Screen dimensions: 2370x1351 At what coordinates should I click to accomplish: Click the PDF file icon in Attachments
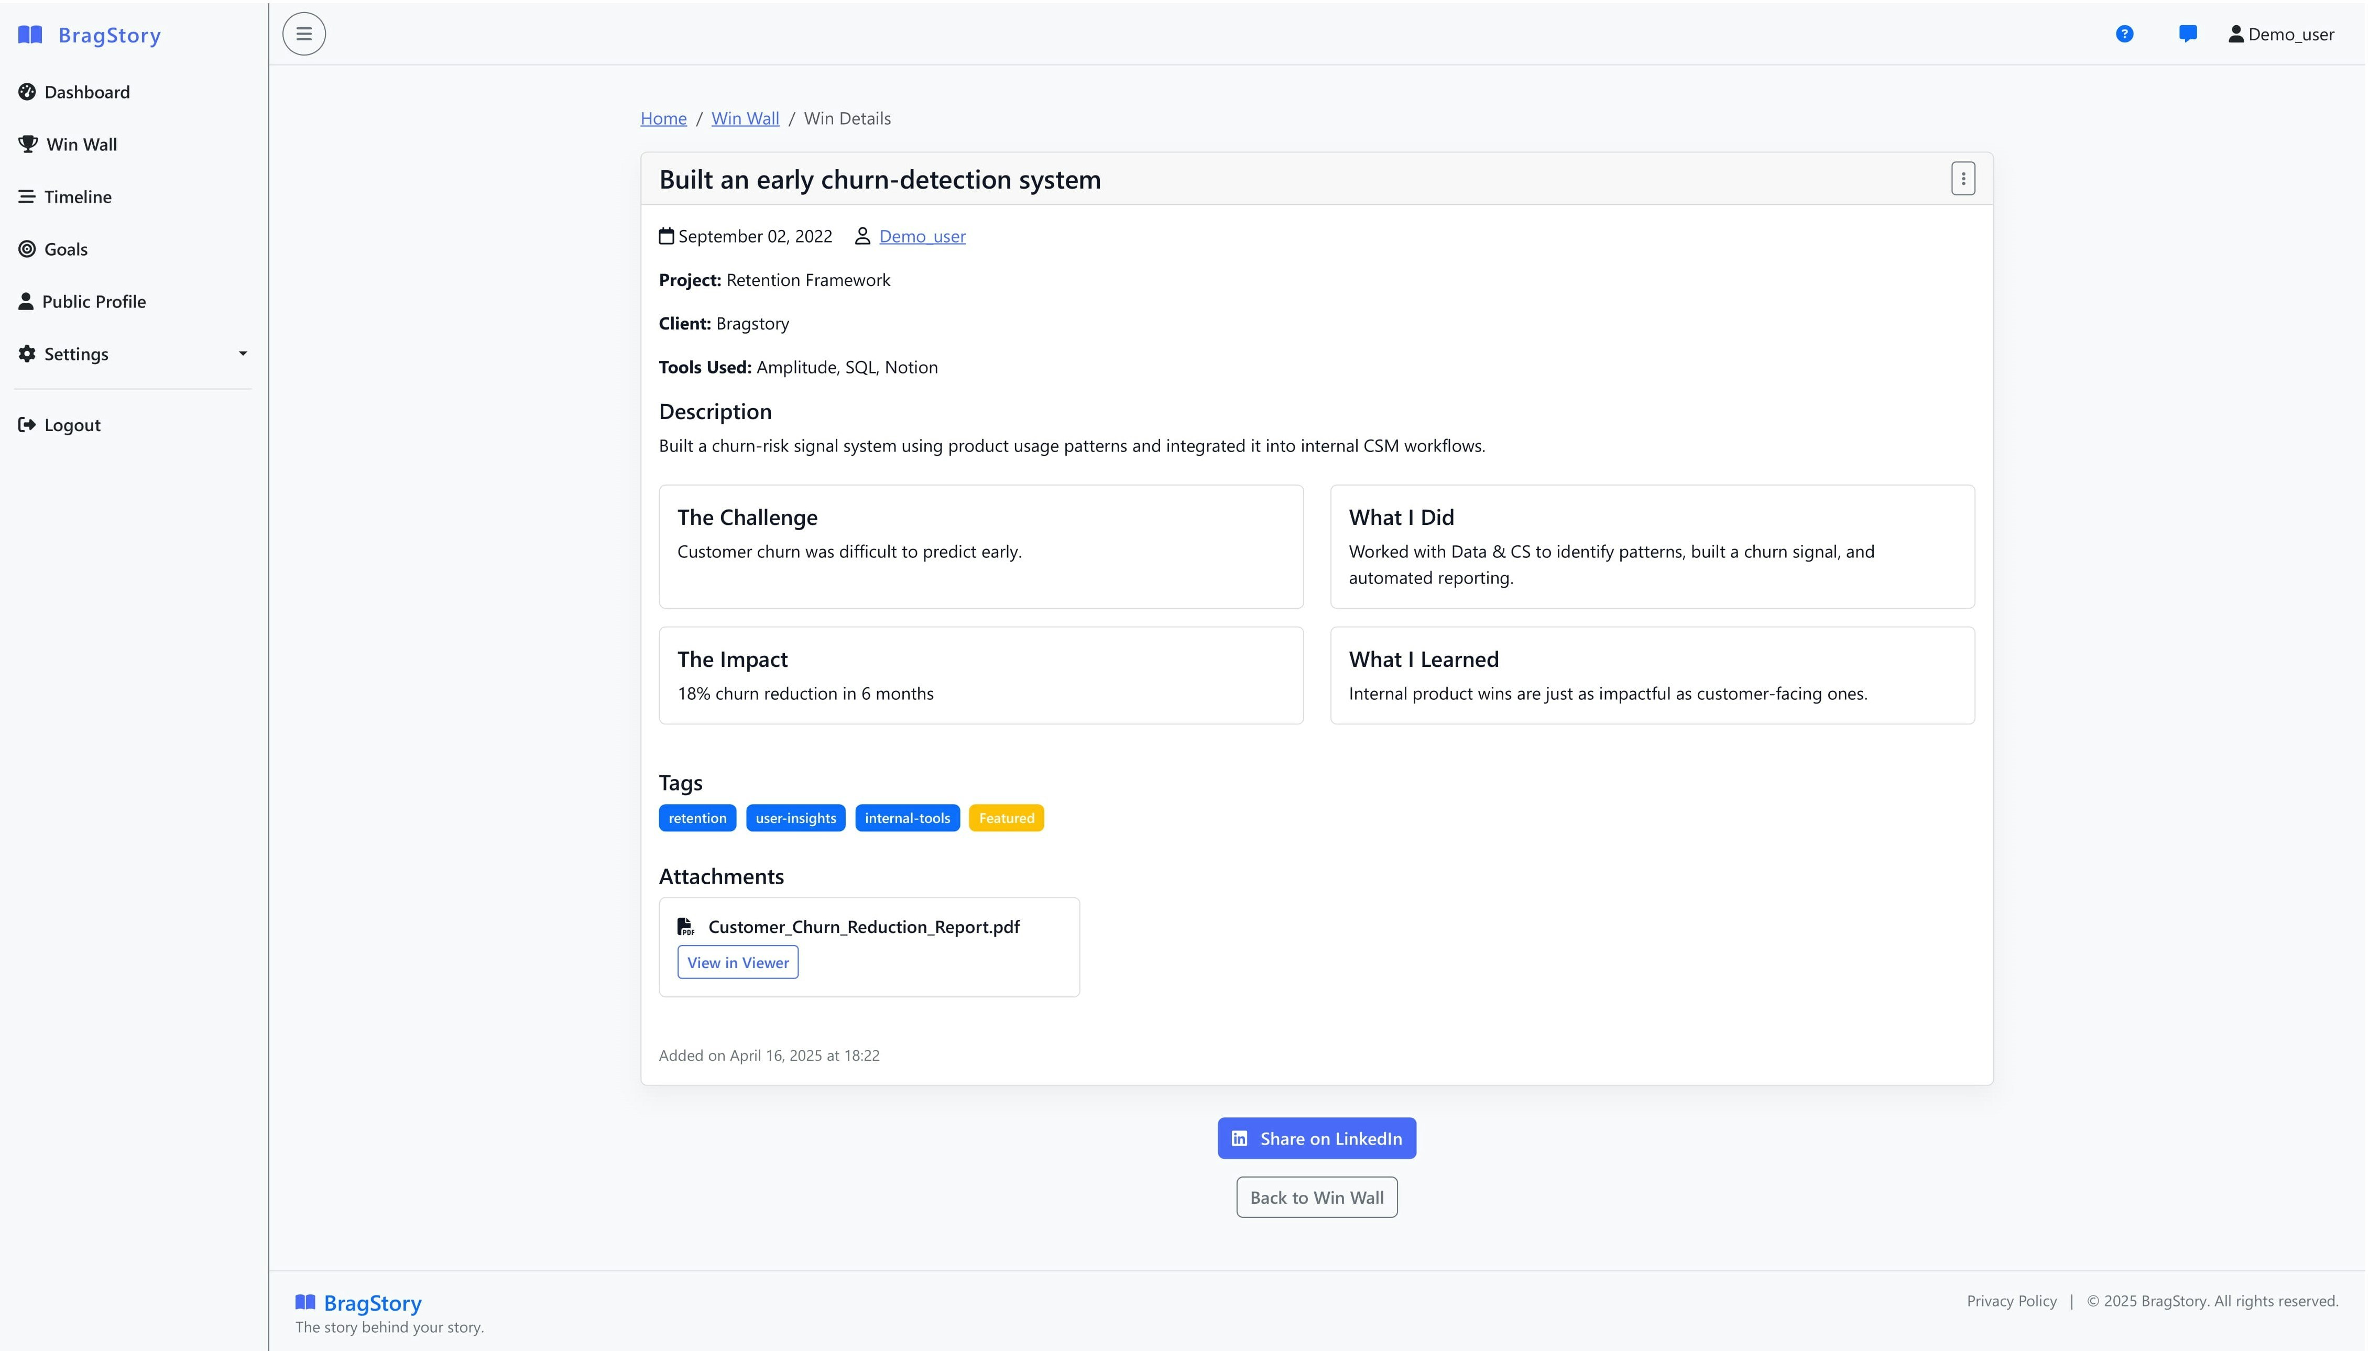(686, 926)
